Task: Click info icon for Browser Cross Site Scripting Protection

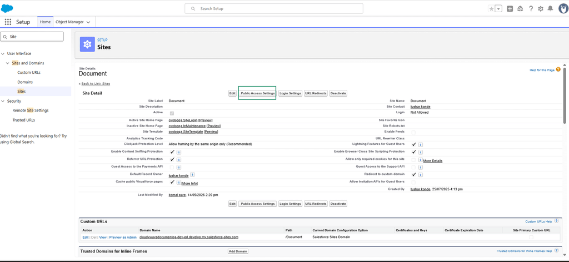Action: point(420,152)
